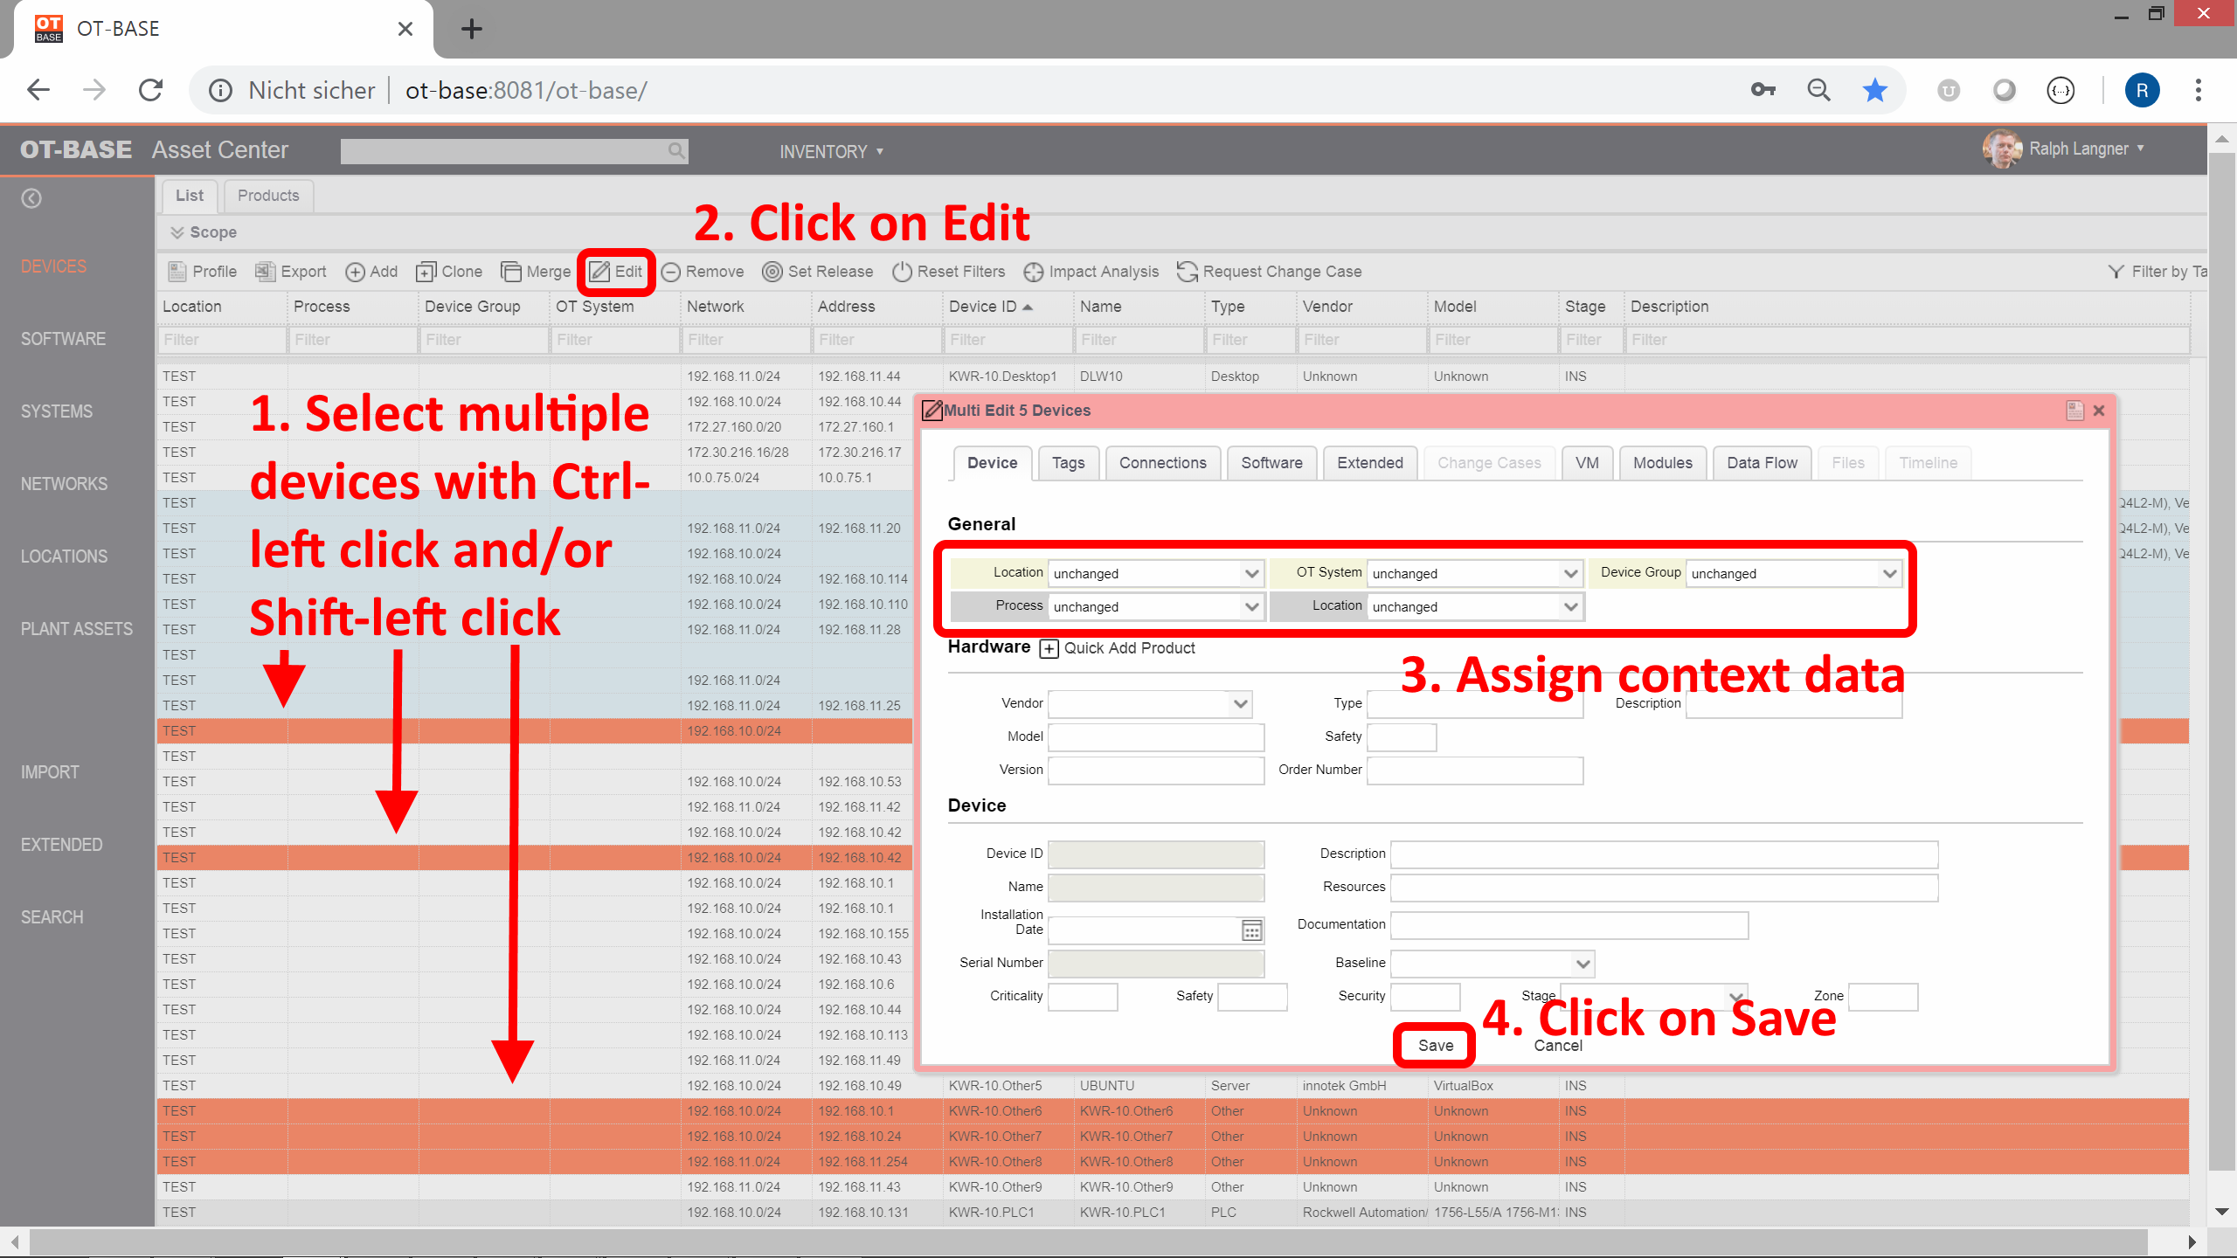Open the Chrome three-dot menu
The width and height of the screenshot is (2237, 1258).
click(2199, 90)
